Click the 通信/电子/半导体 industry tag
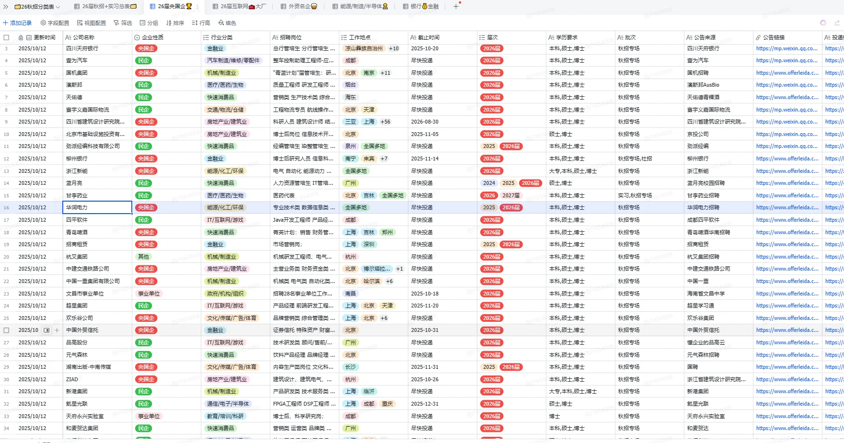 coord(228,404)
